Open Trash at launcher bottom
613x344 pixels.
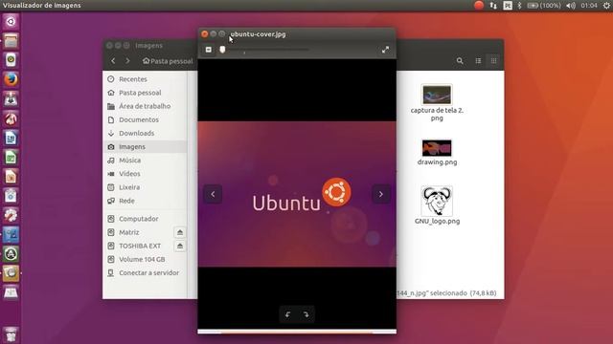click(x=11, y=334)
